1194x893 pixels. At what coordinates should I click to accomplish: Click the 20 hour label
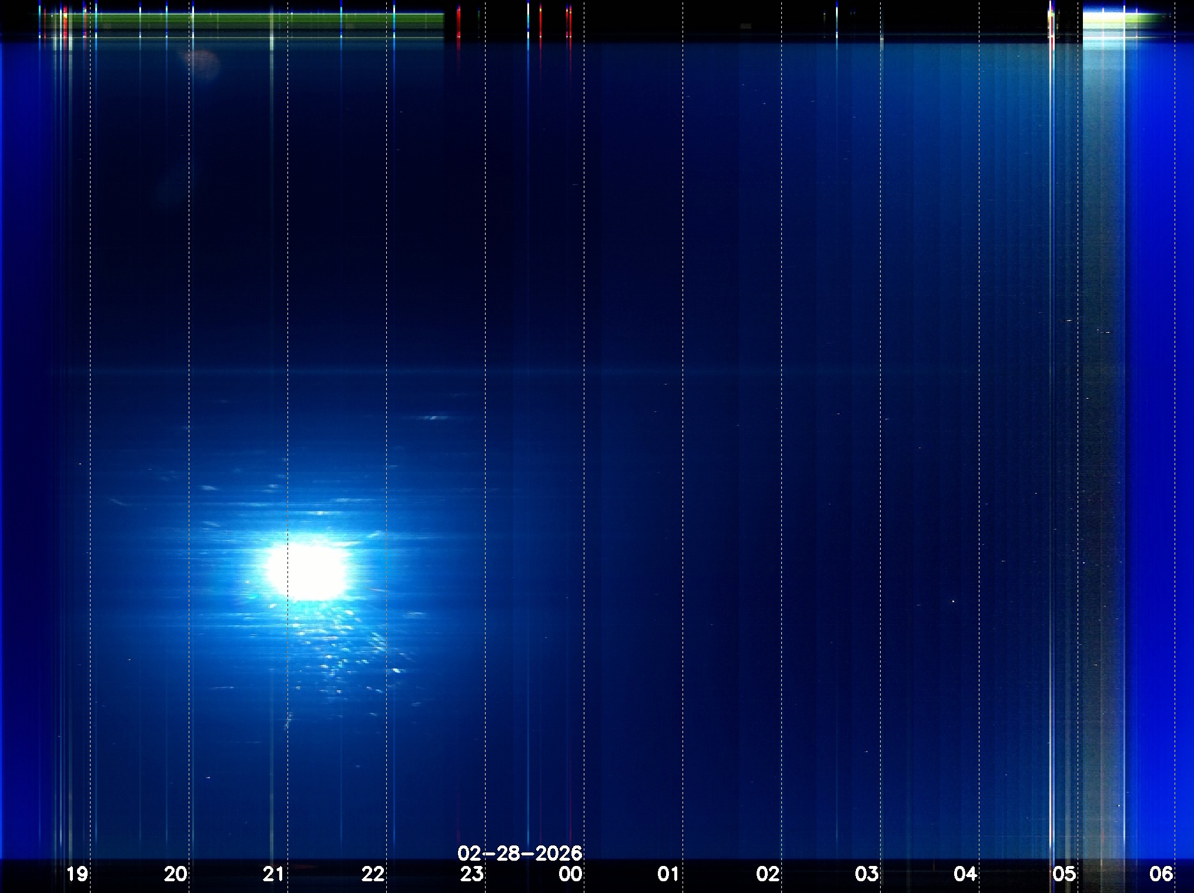[x=175, y=874]
